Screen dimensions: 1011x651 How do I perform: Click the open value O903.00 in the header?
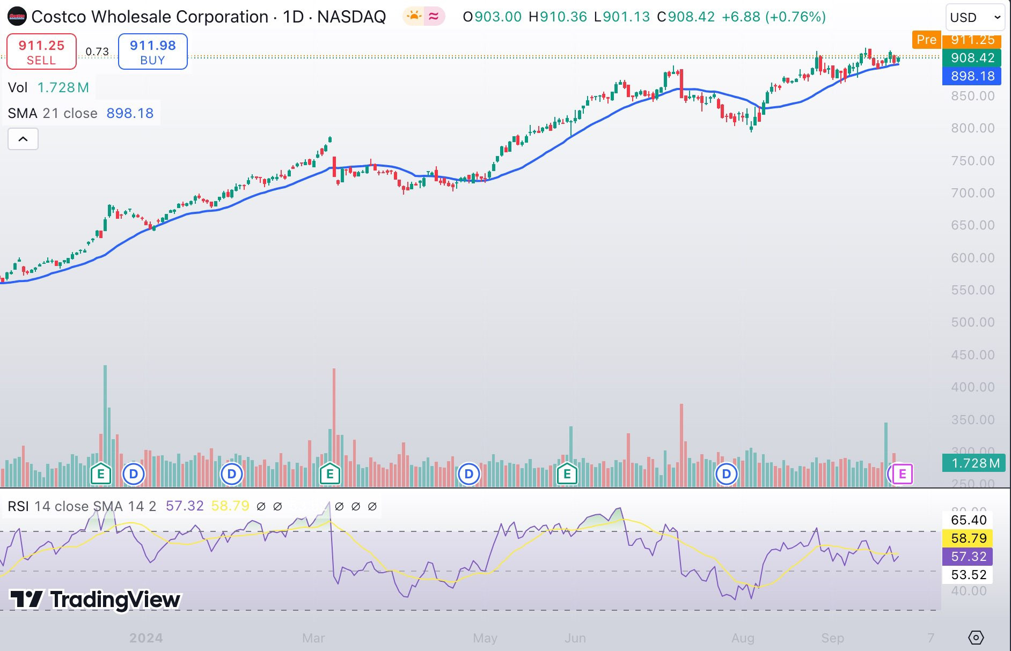(492, 17)
